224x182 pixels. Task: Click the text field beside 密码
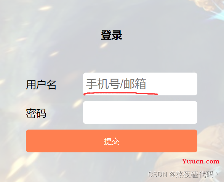tap(140, 112)
